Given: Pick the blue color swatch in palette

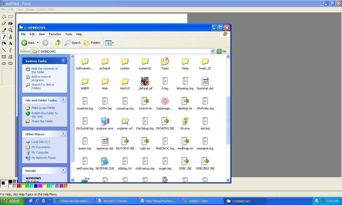Looking at the screenshot, I should click(36, 186).
